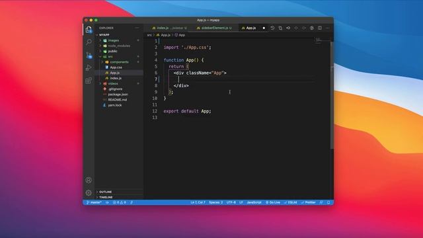Image resolution: width=423 pixels, height=238 pixels.
Task: Expand the videos folder
Action: (119, 83)
